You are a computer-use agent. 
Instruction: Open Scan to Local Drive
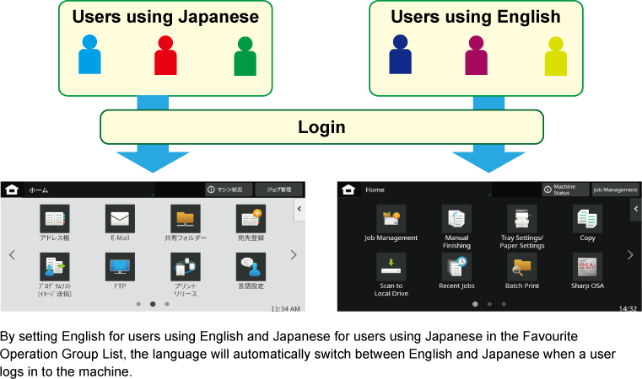tap(391, 267)
